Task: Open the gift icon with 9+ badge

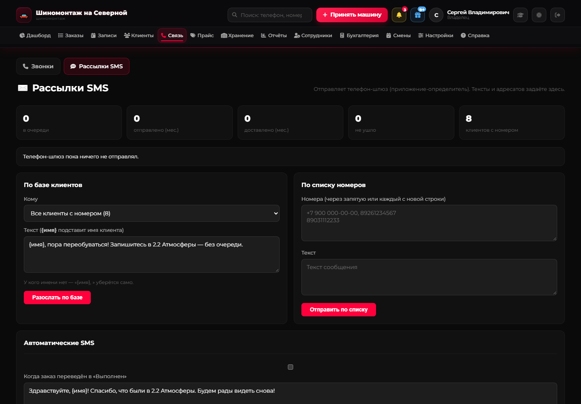Action: [x=418, y=15]
